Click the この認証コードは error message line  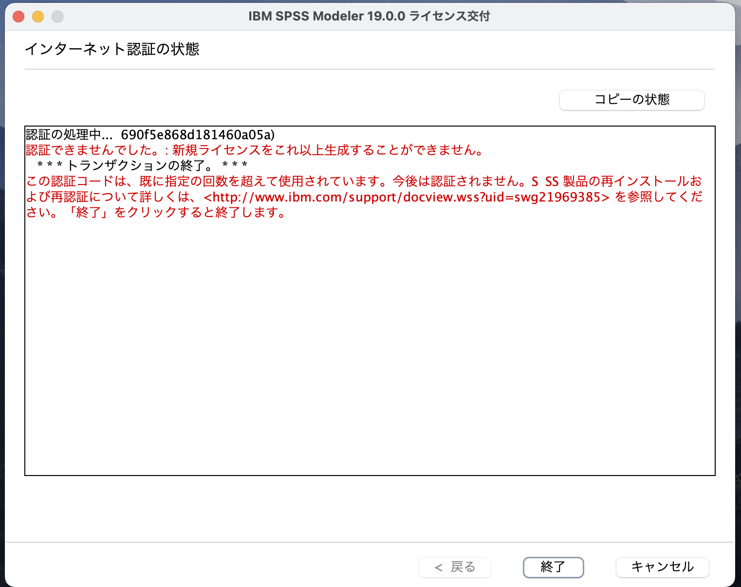click(x=364, y=182)
